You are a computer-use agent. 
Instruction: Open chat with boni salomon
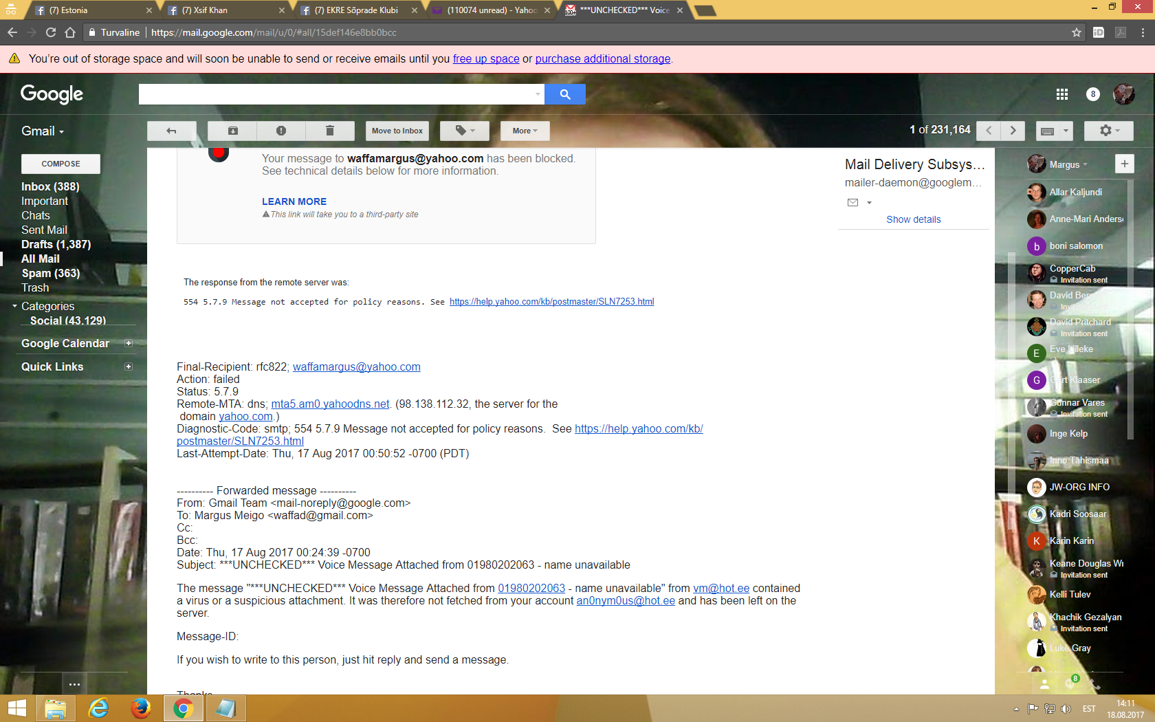coord(1075,246)
